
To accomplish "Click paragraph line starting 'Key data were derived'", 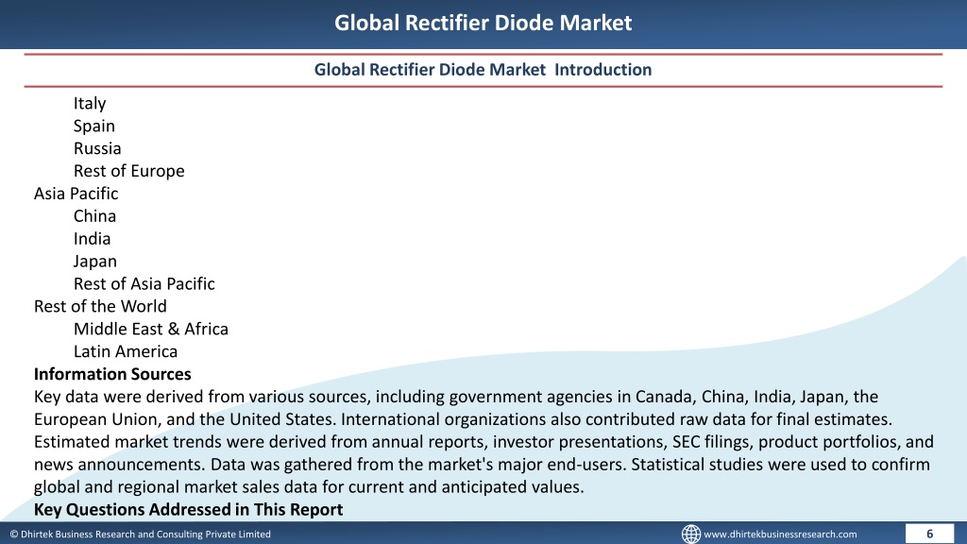I will point(456,397).
